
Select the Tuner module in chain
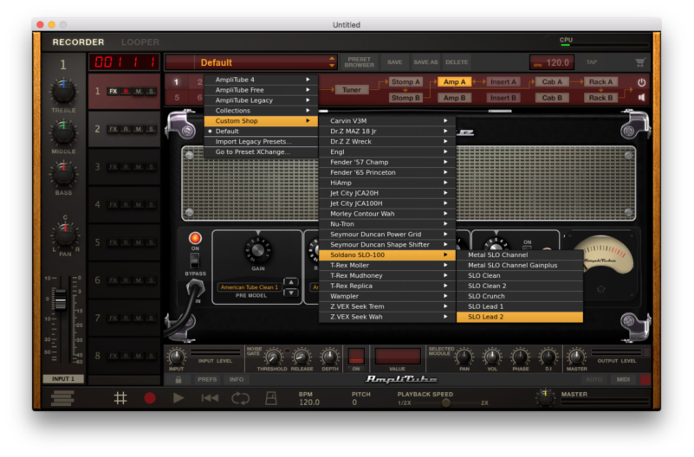352,90
